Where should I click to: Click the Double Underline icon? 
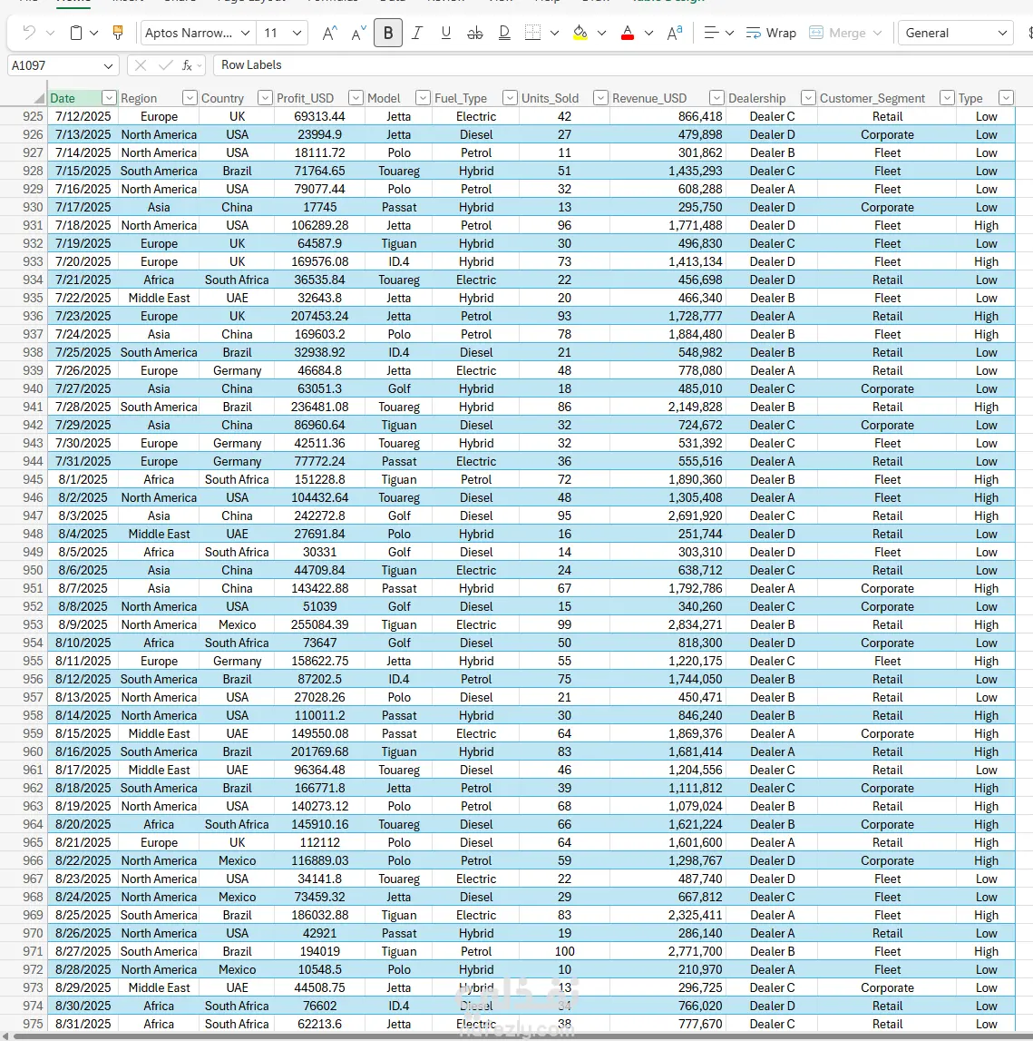coord(504,33)
